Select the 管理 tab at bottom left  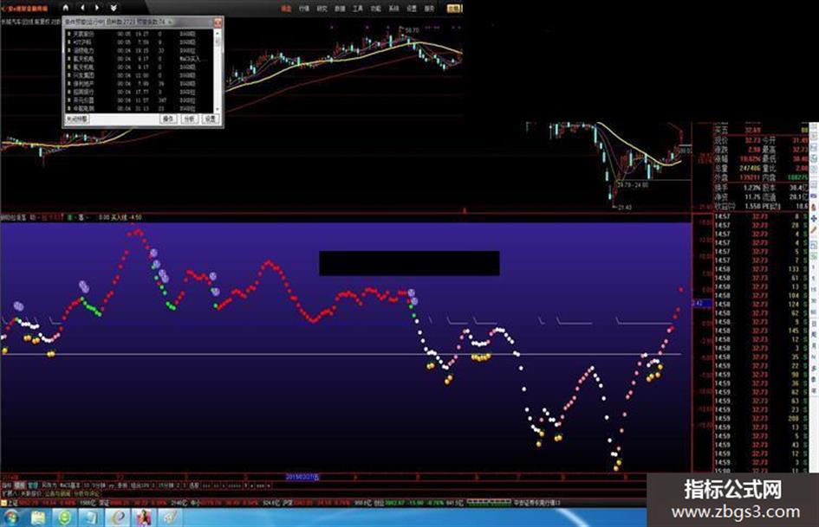click(x=32, y=485)
